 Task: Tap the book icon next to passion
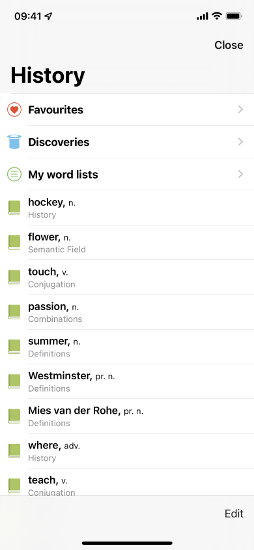14,312
